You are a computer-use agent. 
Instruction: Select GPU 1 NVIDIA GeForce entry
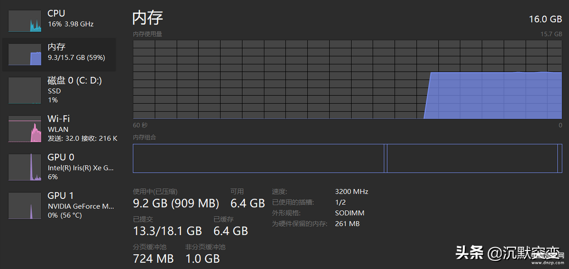[59, 205]
